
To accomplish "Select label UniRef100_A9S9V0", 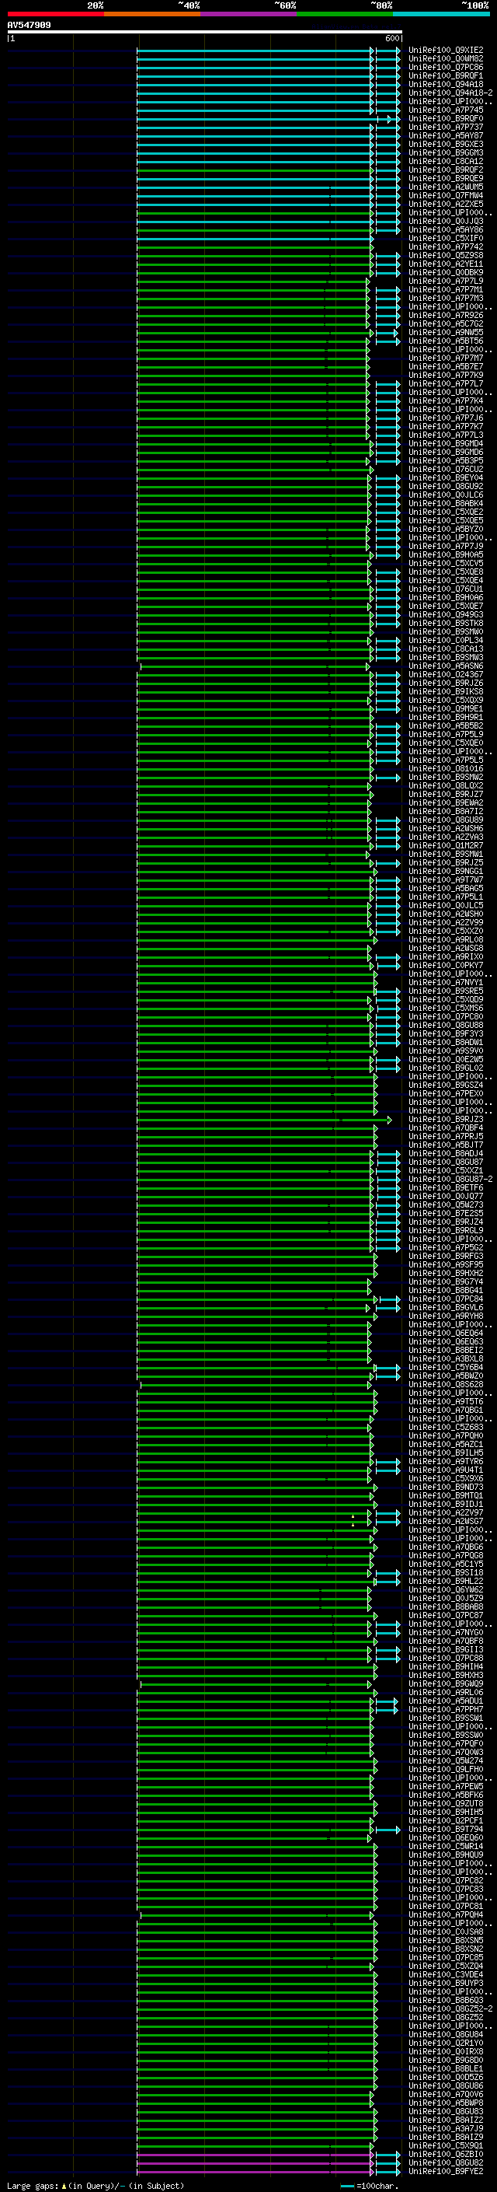I will point(446,1050).
